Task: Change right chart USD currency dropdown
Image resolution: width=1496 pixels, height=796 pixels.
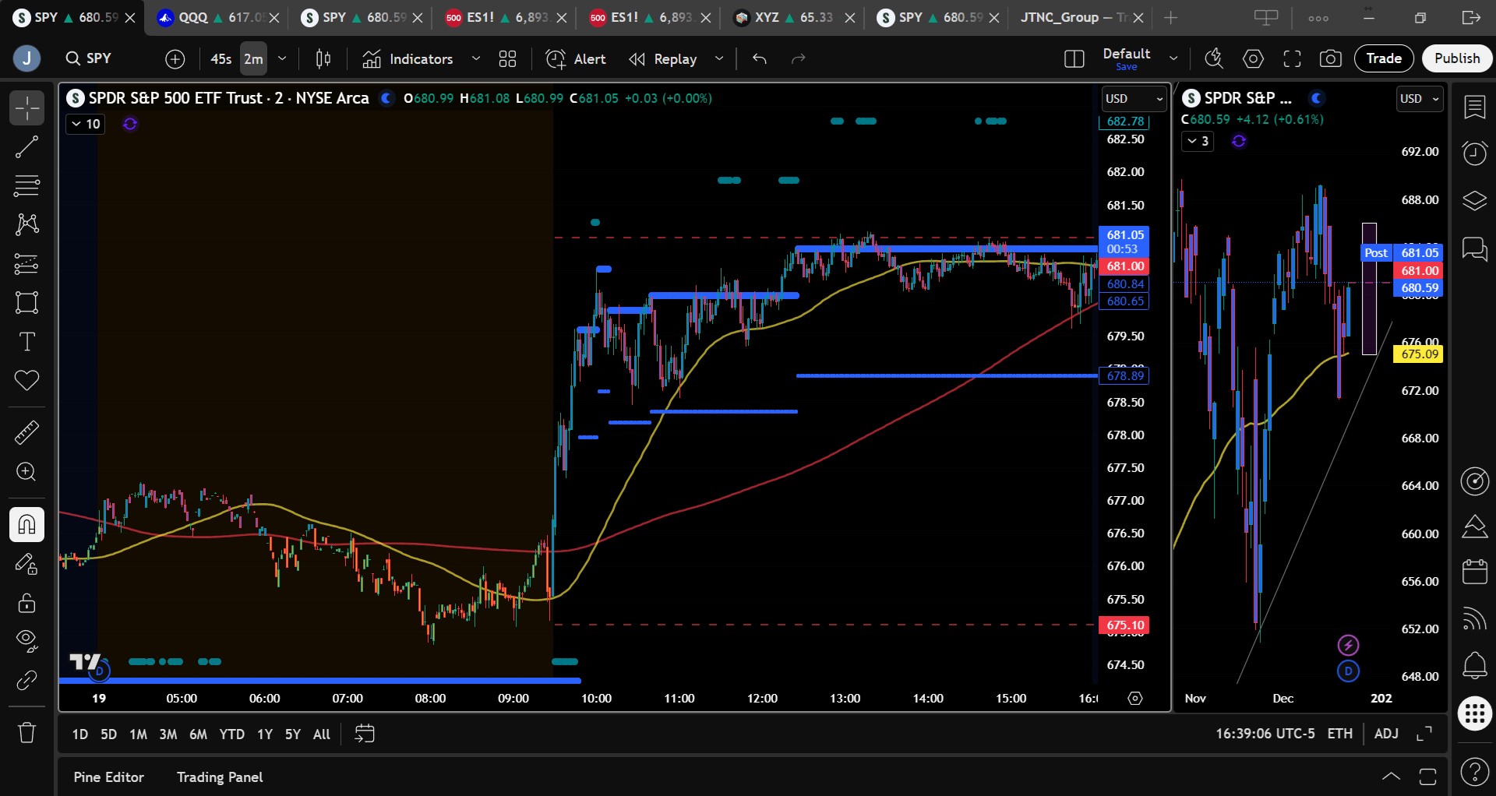Action: click(x=1420, y=99)
